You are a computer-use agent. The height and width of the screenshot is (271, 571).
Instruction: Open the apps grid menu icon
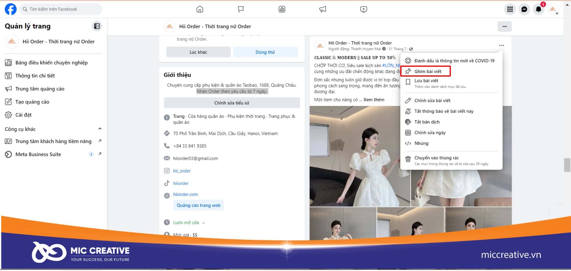(510, 9)
